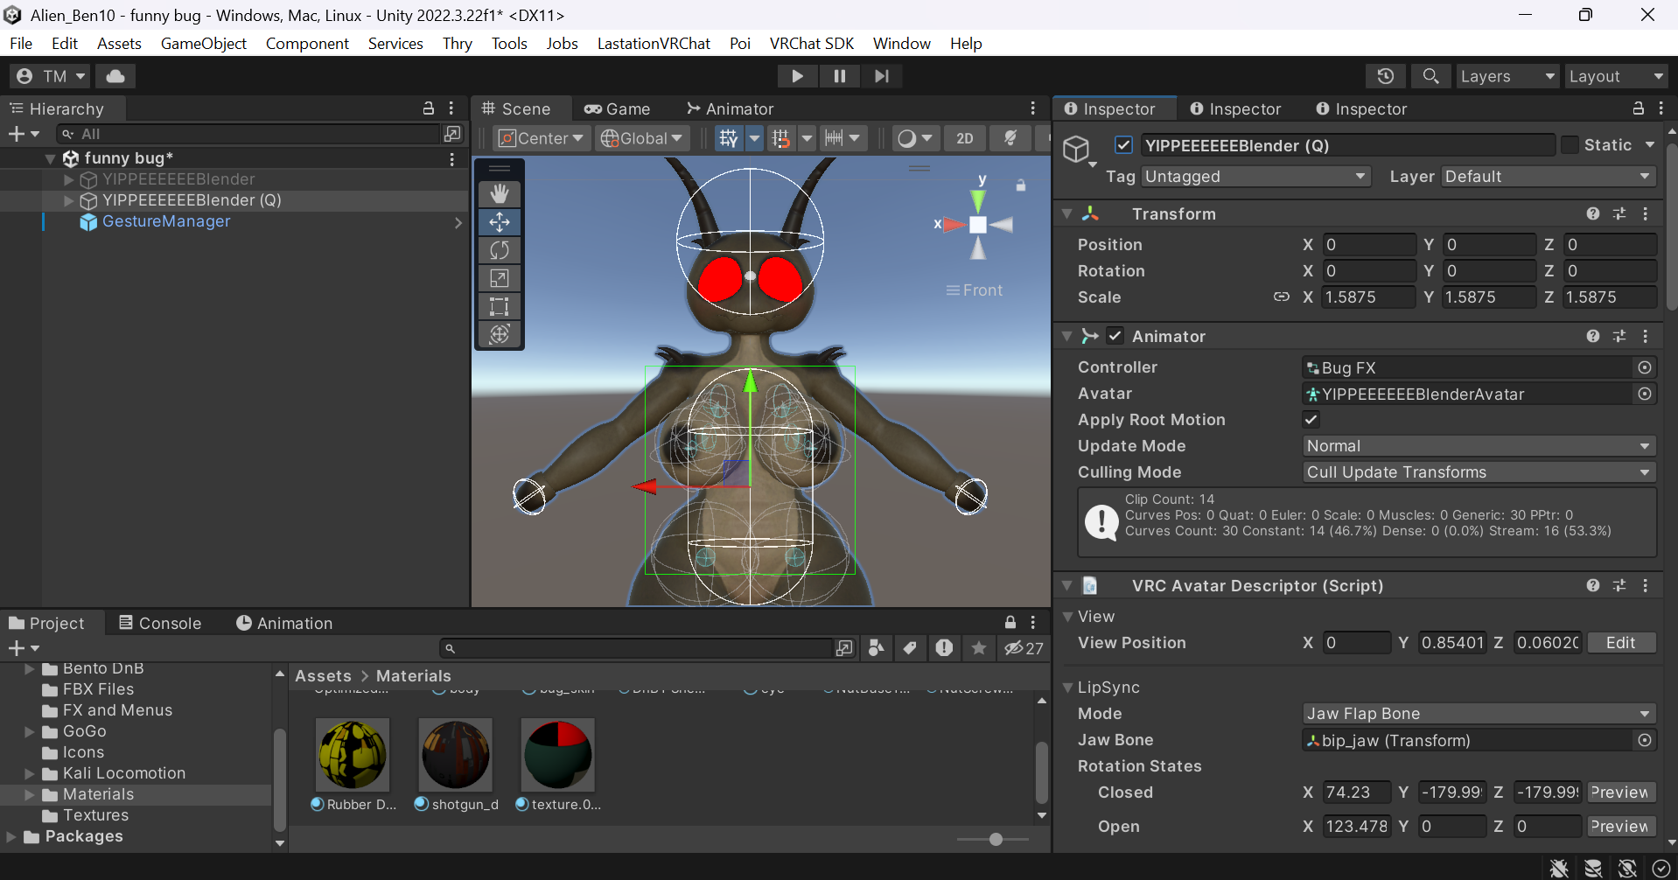Select the Transform tool in scene toolbar

point(500,334)
